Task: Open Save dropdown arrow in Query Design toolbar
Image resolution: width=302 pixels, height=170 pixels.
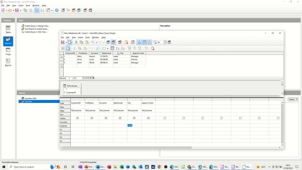Action: coord(66,42)
